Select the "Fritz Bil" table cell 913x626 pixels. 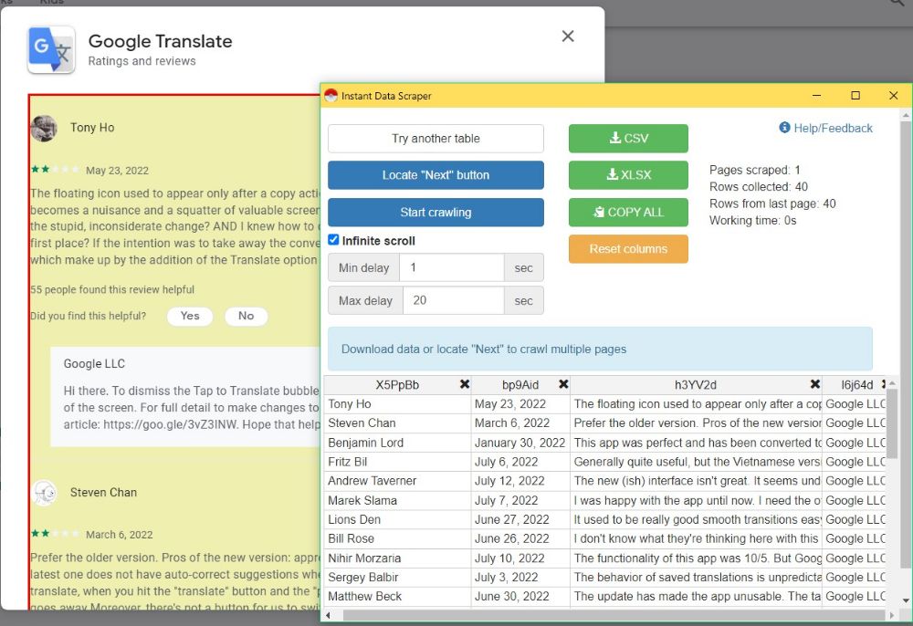[x=397, y=462]
